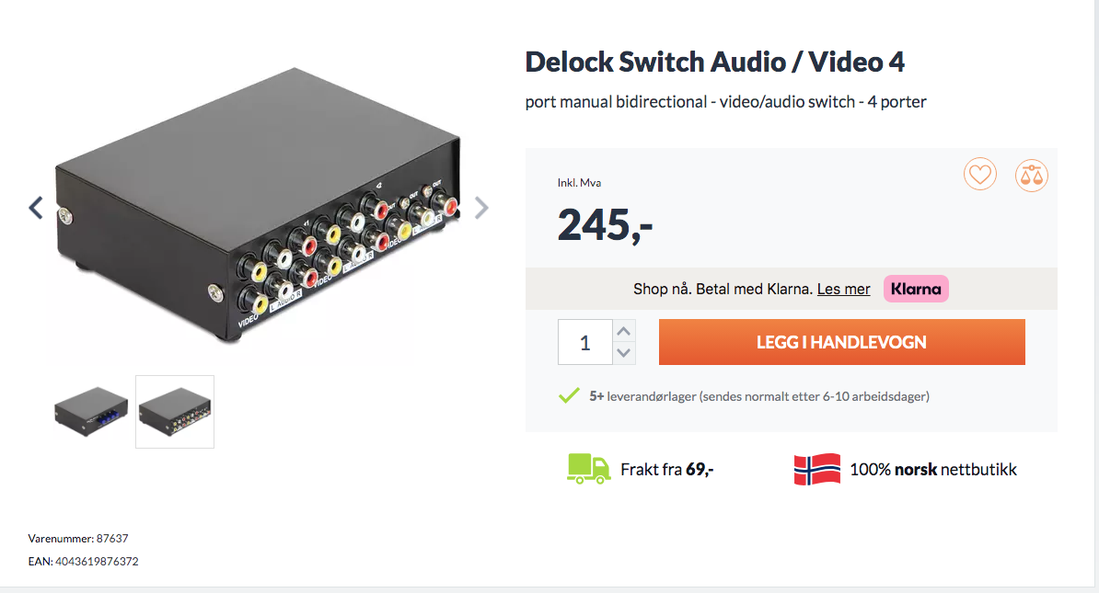Show next product image
Viewport: 1099px width, 593px height.
[x=480, y=209]
